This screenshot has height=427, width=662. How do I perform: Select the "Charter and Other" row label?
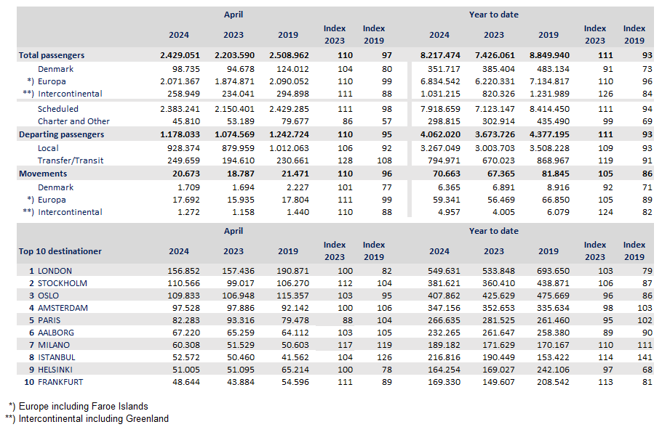[73, 121]
